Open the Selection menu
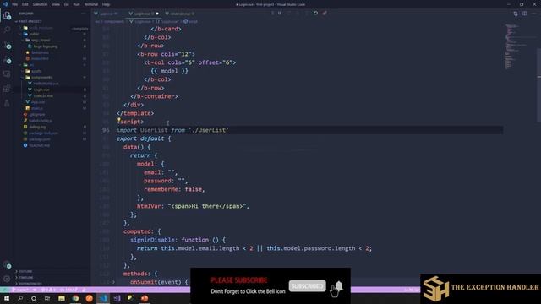Image resolution: width=541 pixels, height=304 pixels. coord(40,4)
